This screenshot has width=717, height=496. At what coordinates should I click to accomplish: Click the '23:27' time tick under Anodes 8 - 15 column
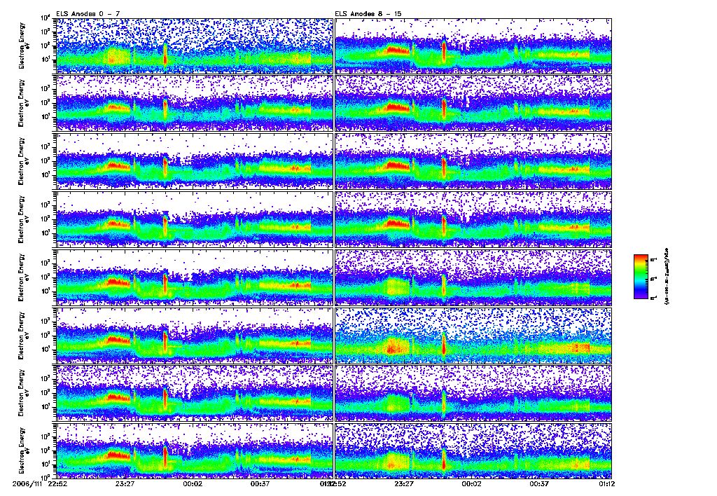[x=404, y=483]
